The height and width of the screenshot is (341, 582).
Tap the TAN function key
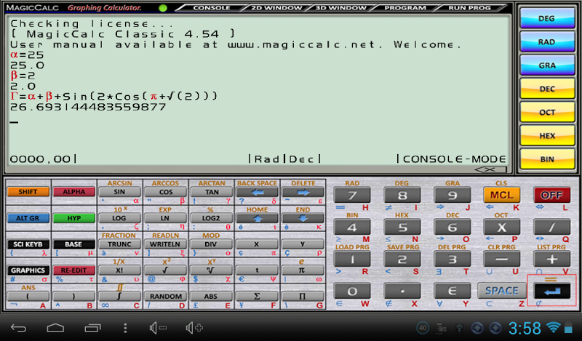tap(212, 192)
